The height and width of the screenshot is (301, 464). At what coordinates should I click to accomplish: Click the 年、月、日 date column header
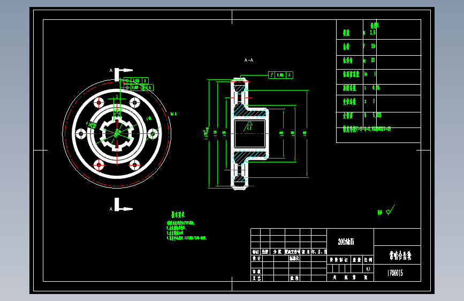(319, 252)
